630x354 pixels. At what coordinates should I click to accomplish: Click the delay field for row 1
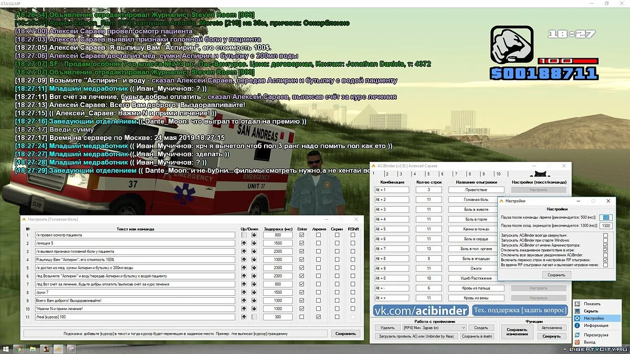point(277,235)
